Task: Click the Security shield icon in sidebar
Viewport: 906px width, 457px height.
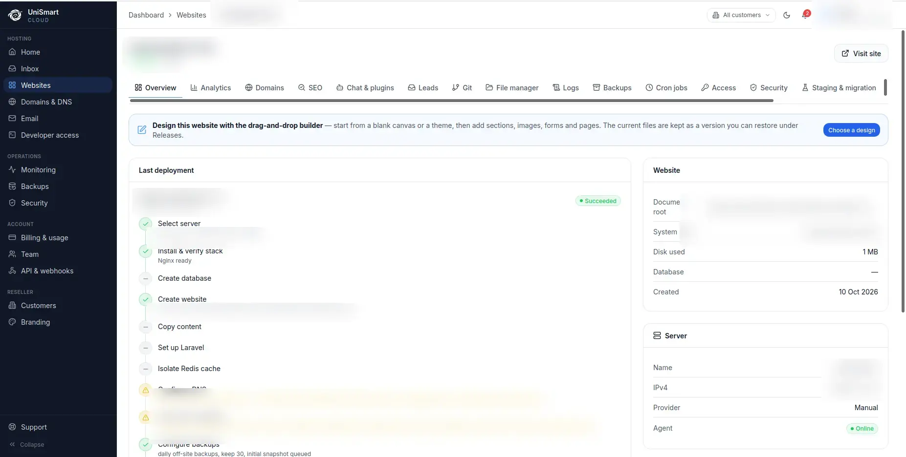Action: click(12, 203)
